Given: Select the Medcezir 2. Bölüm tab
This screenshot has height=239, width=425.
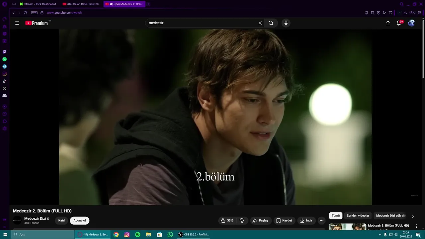Looking at the screenshot, I should 124,4.
